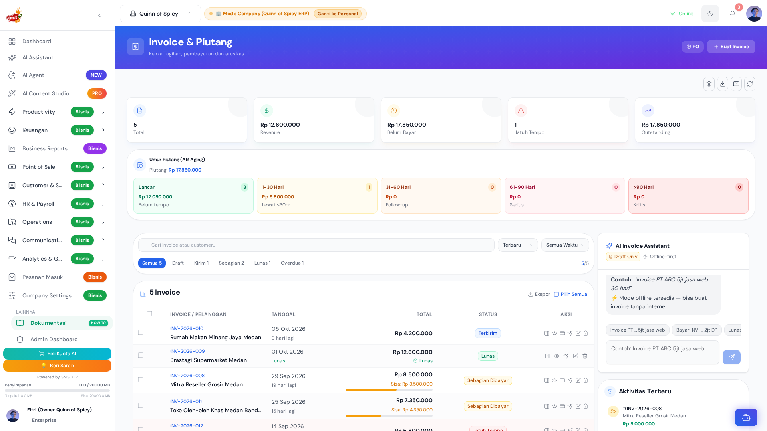Screen dimensions: 767x431
Task: Tick the checkbox for INV-2026-008 row
Action: pyautogui.click(x=141, y=380)
